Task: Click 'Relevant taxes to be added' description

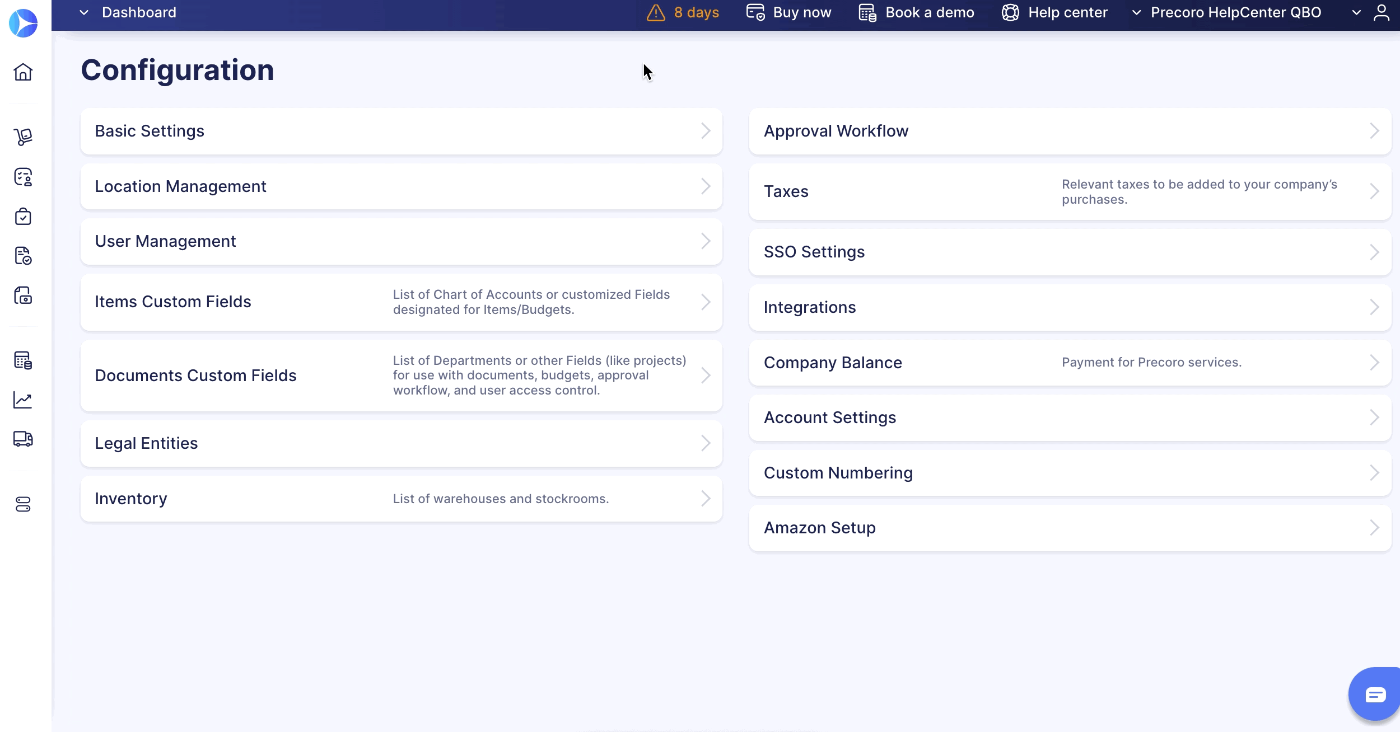Action: [1200, 192]
